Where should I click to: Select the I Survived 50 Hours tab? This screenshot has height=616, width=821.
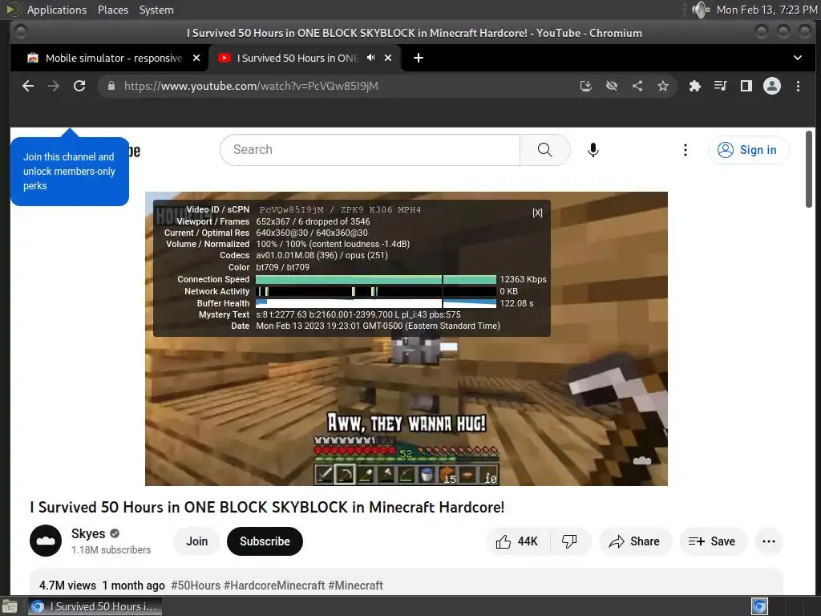point(297,58)
